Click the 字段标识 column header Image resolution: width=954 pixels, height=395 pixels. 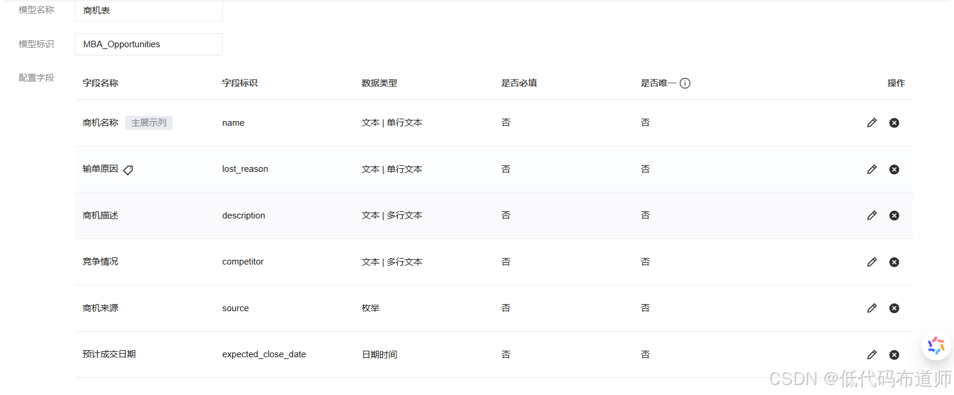click(x=240, y=83)
